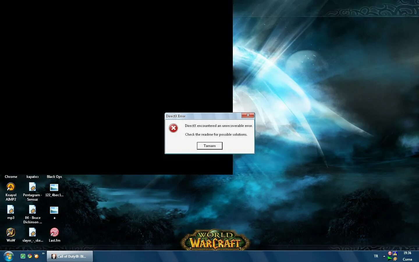Click the green arrow tray icon
419x262 pixels.
[390, 259]
